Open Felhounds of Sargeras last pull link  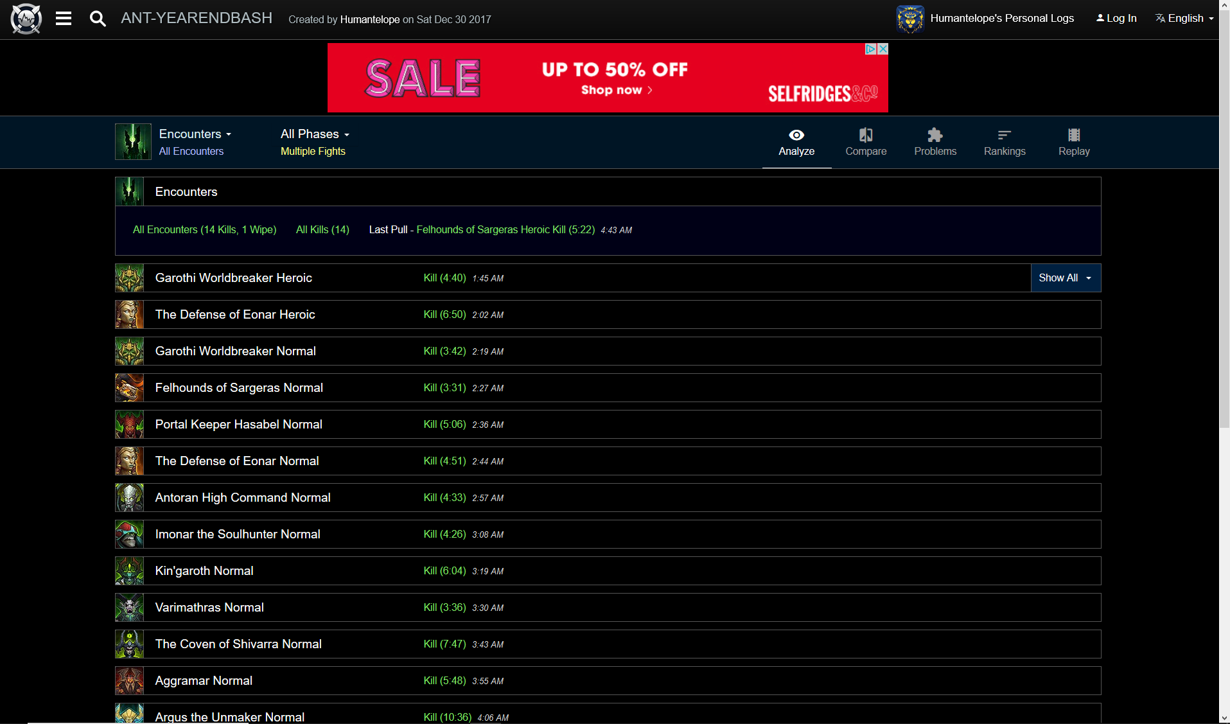[x=505, y=230]
